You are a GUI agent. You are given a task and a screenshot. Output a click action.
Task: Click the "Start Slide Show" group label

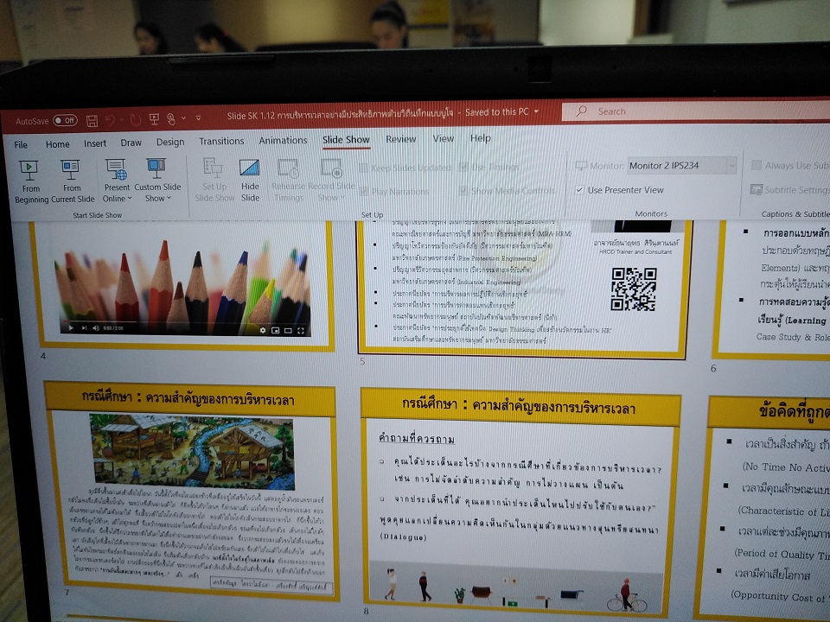[x=98, y=215]
